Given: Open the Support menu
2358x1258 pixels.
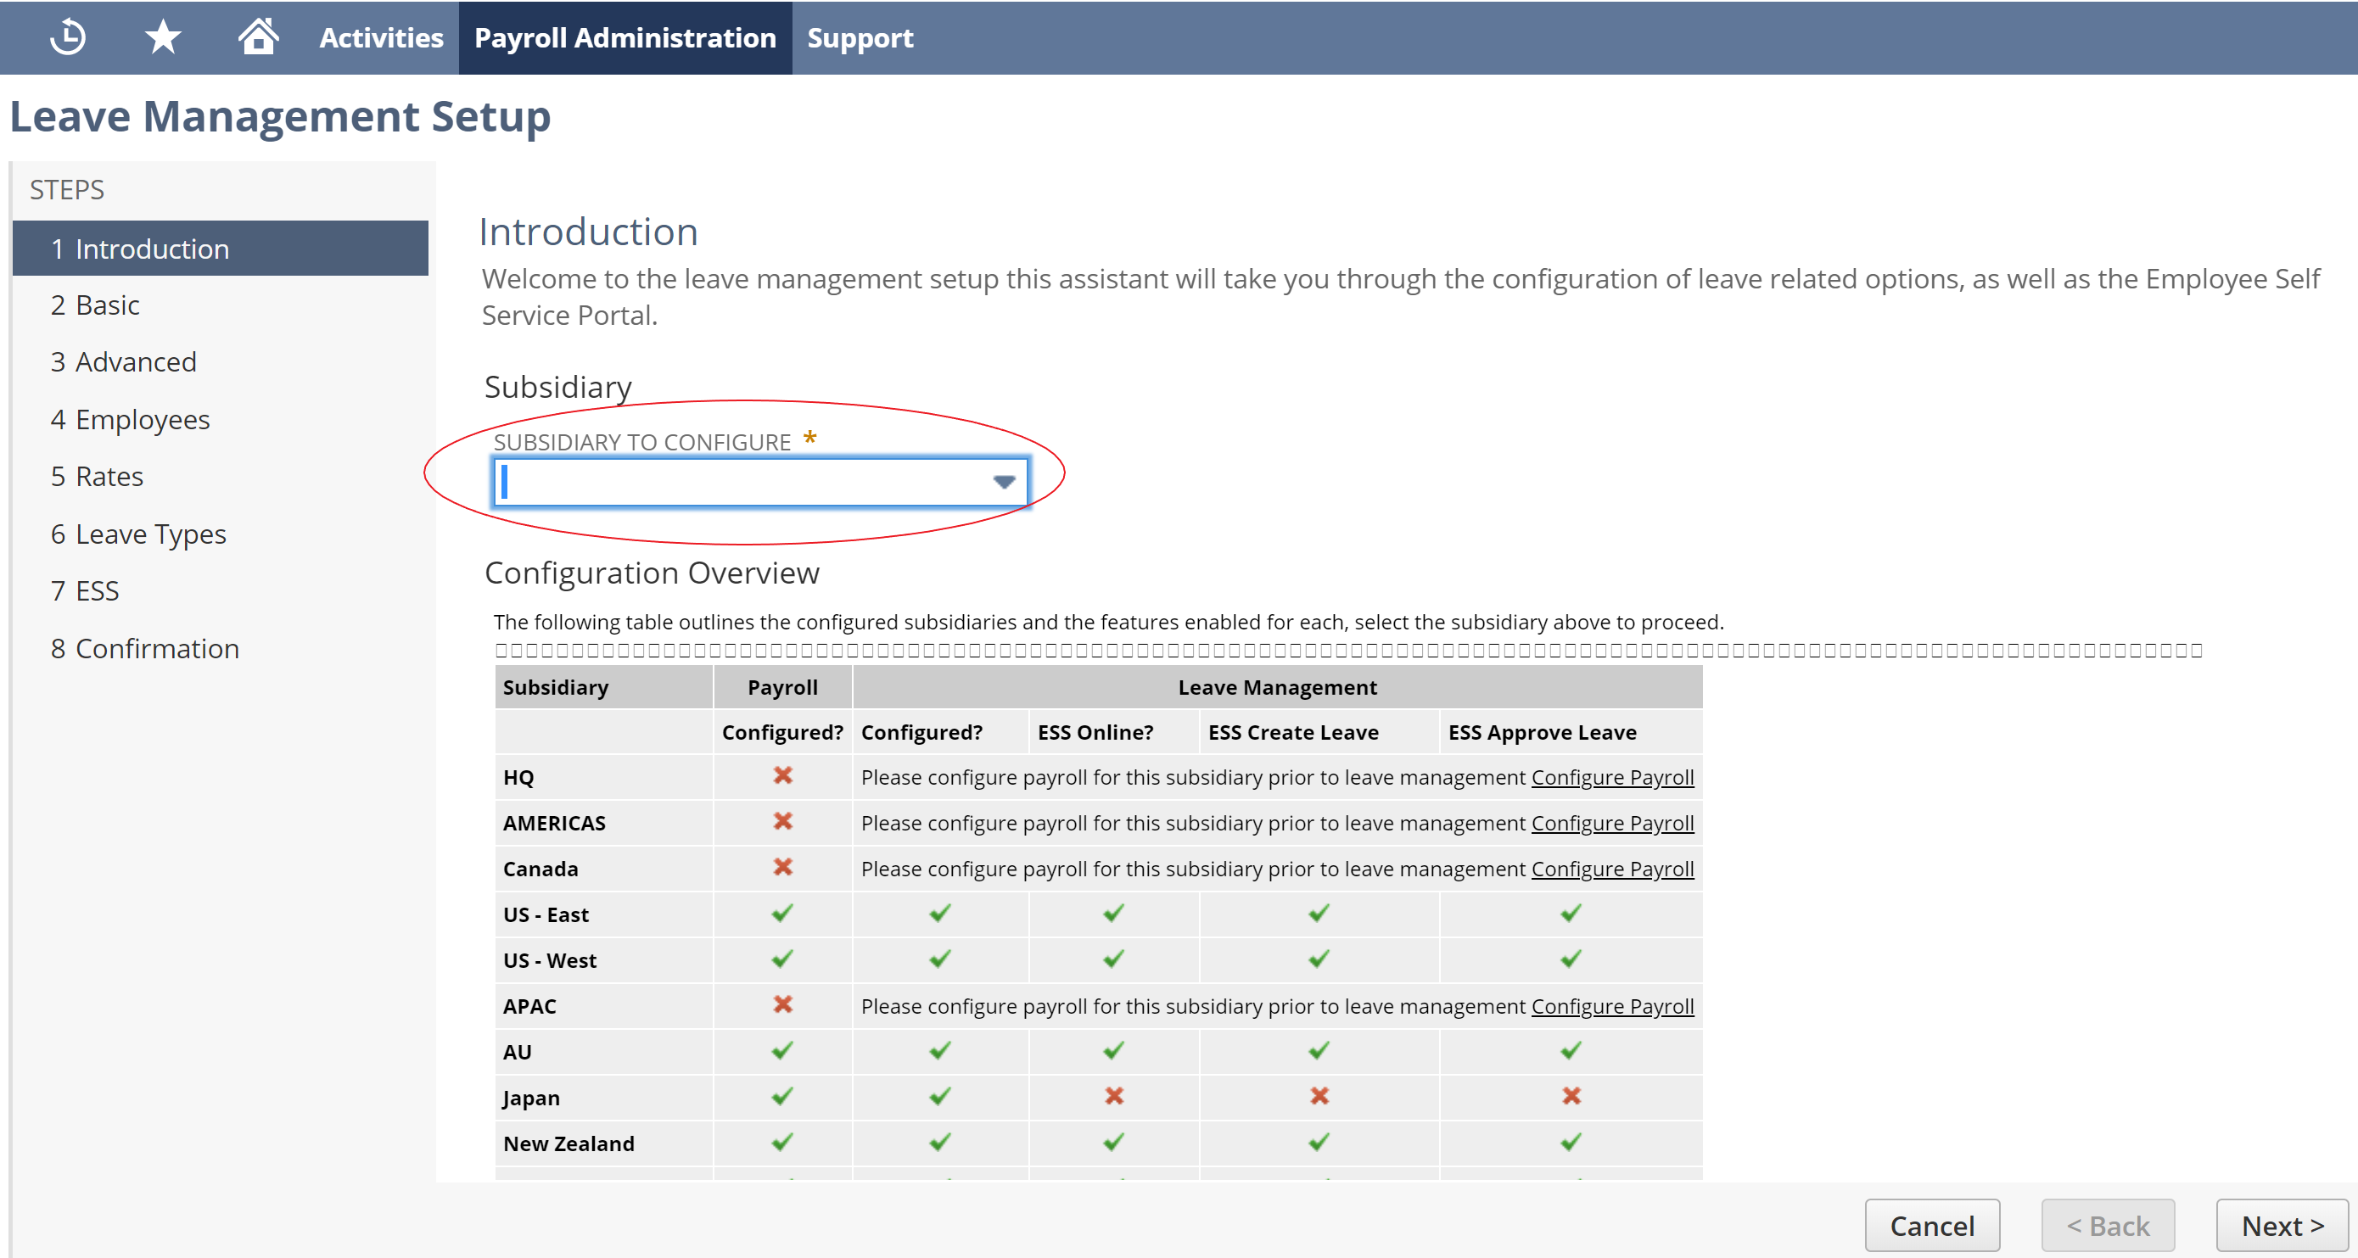Looking at the screenshot, I should click(859, 37).
